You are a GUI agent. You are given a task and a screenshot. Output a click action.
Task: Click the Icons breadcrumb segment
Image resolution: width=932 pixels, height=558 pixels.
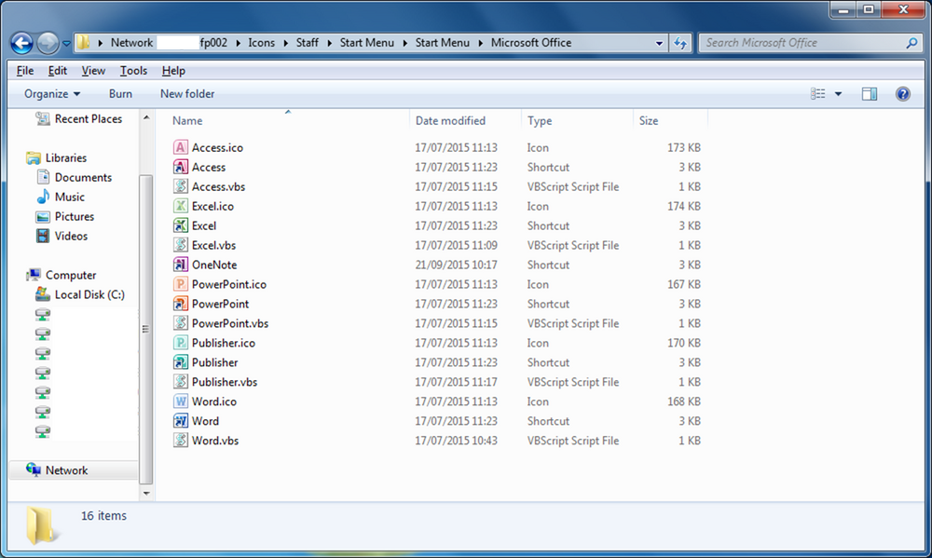262,43
